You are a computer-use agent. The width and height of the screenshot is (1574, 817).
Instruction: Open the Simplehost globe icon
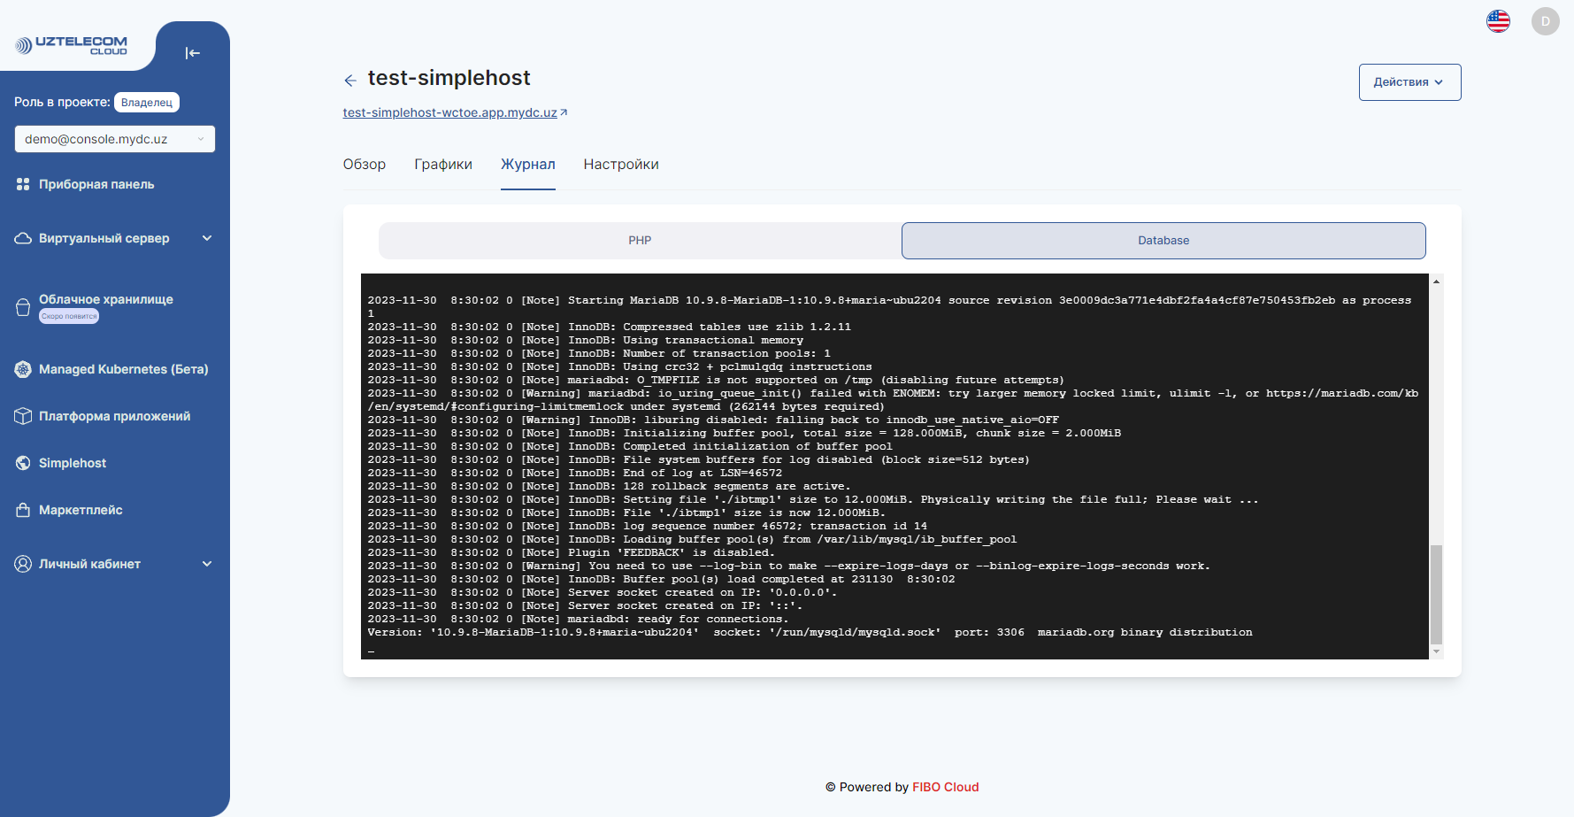tap(22, 462)
